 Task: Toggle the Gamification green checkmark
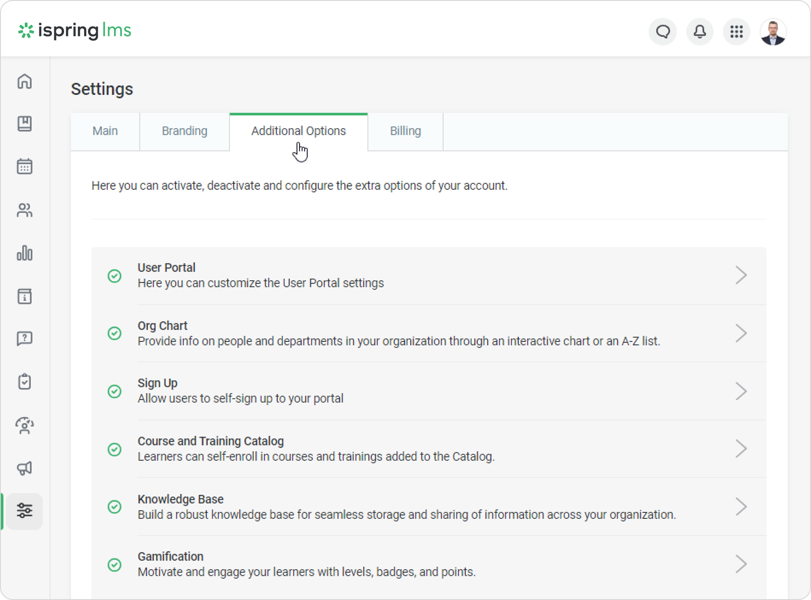pyautogui.click(x=115, y=565)
